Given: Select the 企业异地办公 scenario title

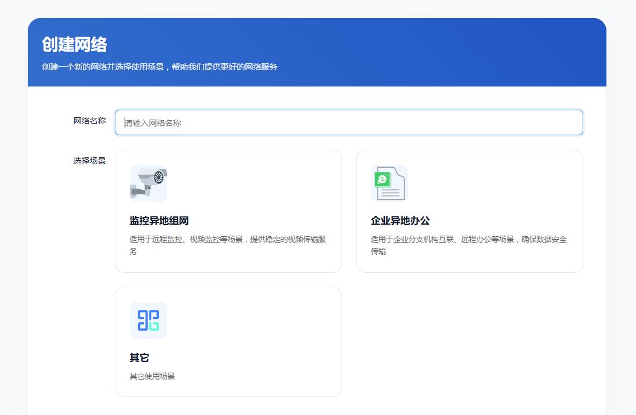Looking at the screenshot, I should tap(400, 221).
